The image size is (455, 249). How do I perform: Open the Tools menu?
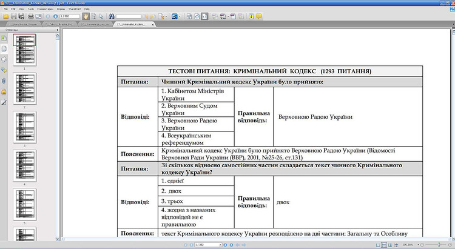pos(31,9)
